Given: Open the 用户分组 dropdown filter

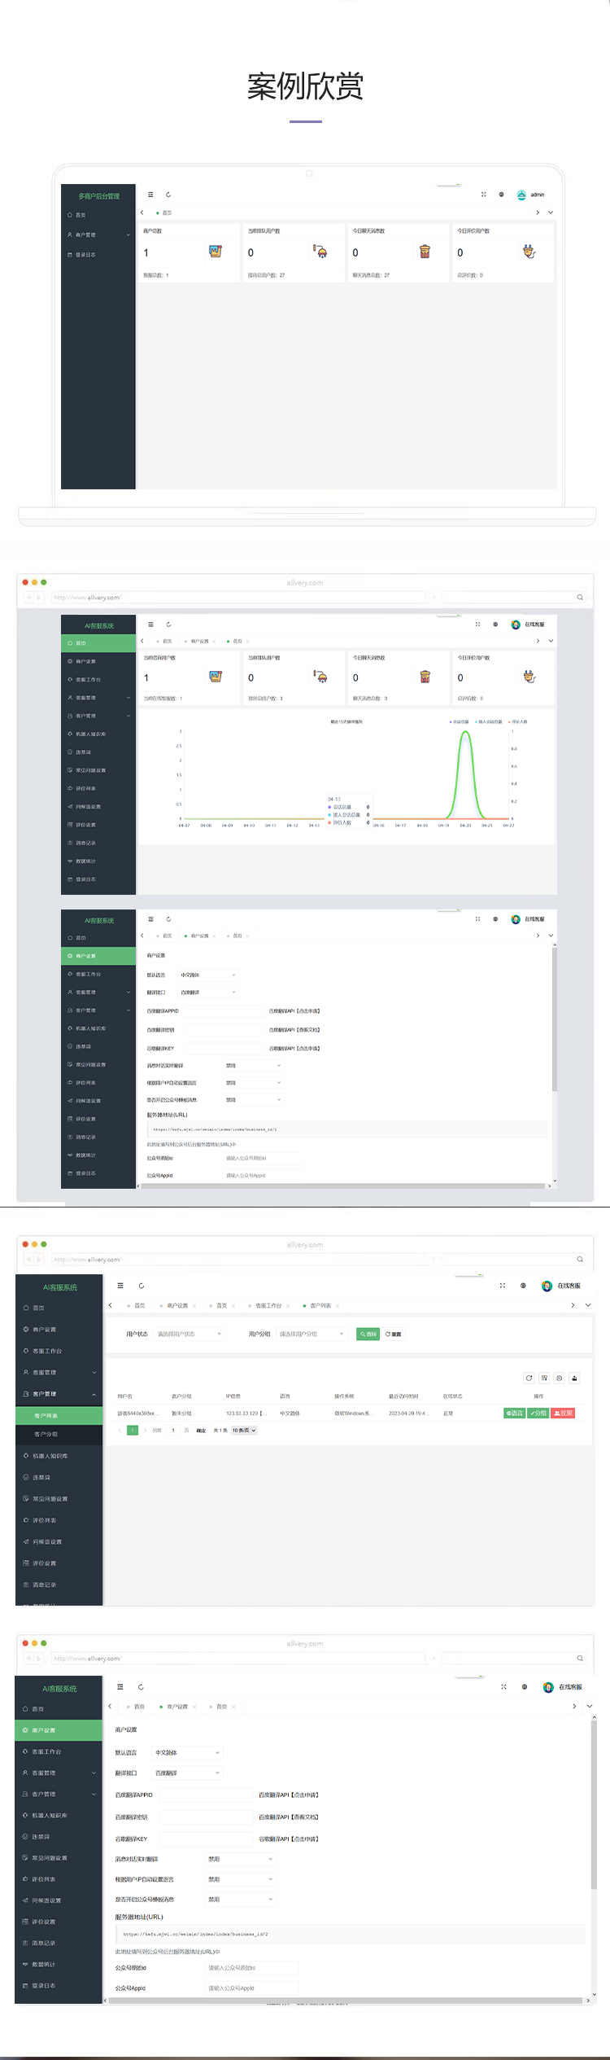Looking at the screenshot, I should coord(312,1334).
